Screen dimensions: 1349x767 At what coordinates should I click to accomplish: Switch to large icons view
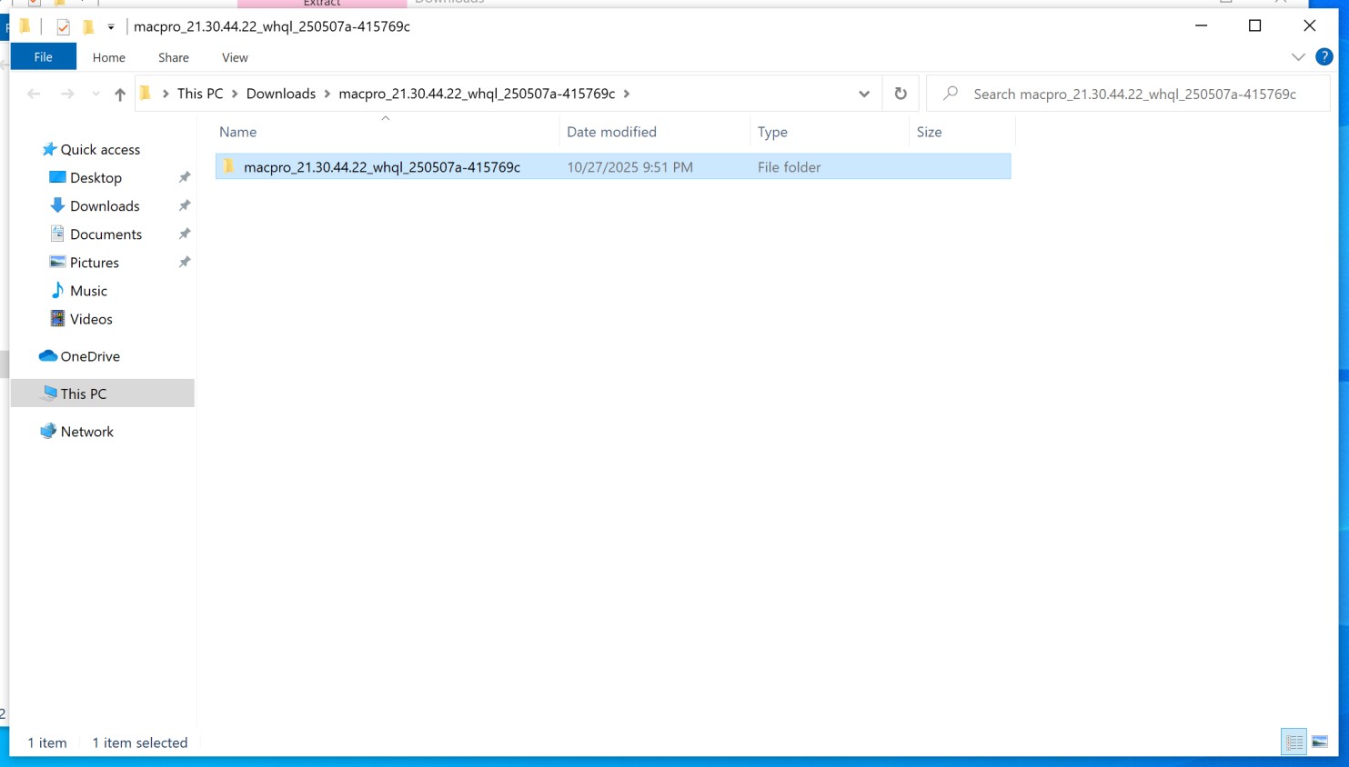tap(1320, 742)
